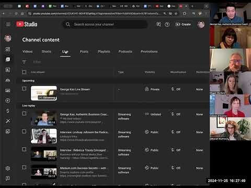Open the Send feedback sidebar icon
The height and width of the screenshot is (188, 251).
coord(8,178)
